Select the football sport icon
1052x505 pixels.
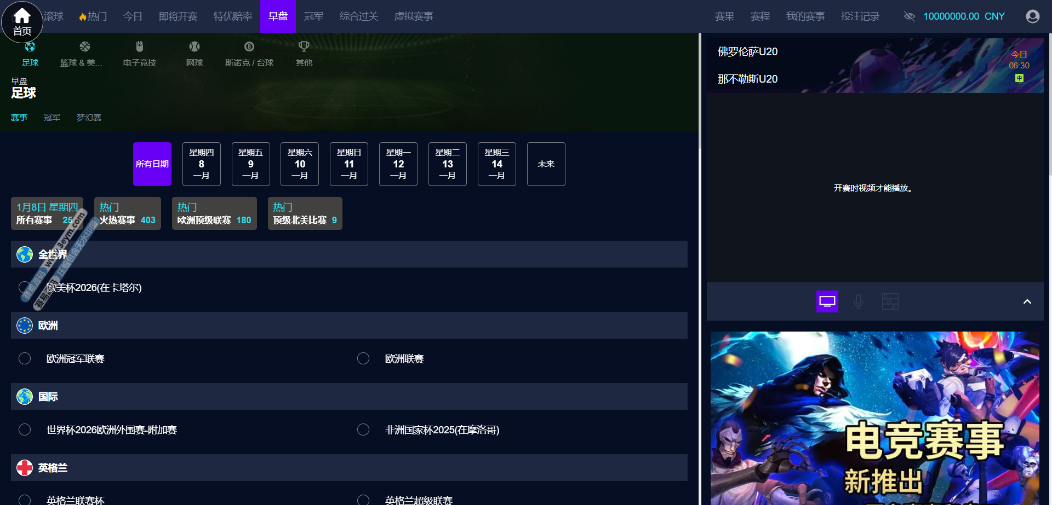click(x=30, y=47)
